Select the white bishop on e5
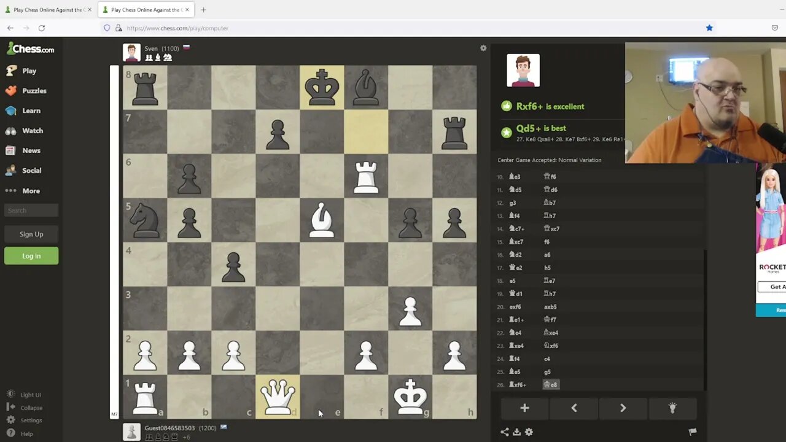The image size is (786, 442). tap(322, 220)
